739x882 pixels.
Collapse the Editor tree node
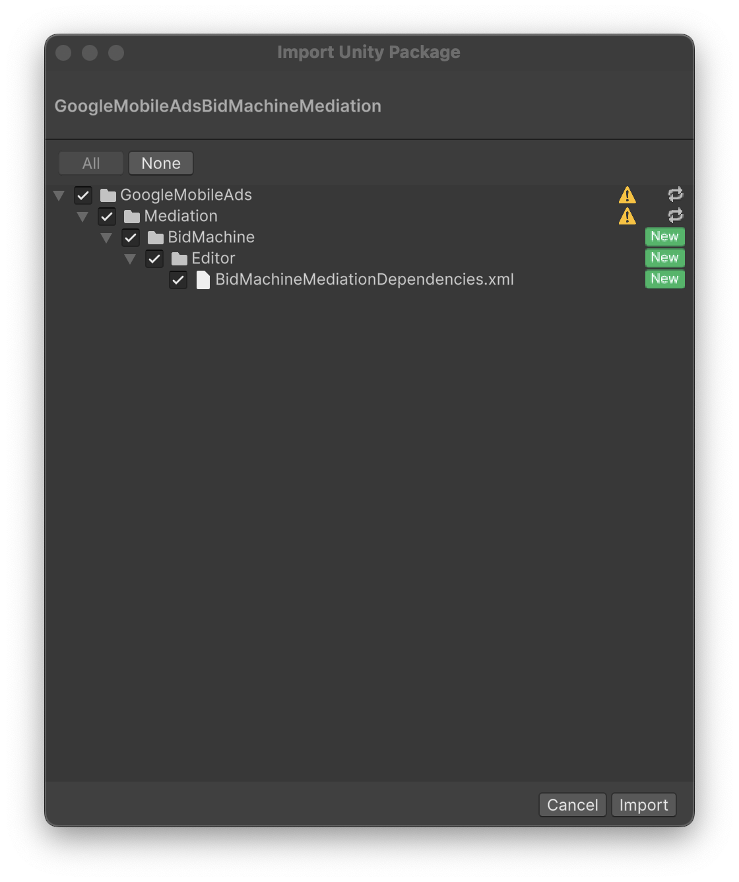tap(131, 258)
